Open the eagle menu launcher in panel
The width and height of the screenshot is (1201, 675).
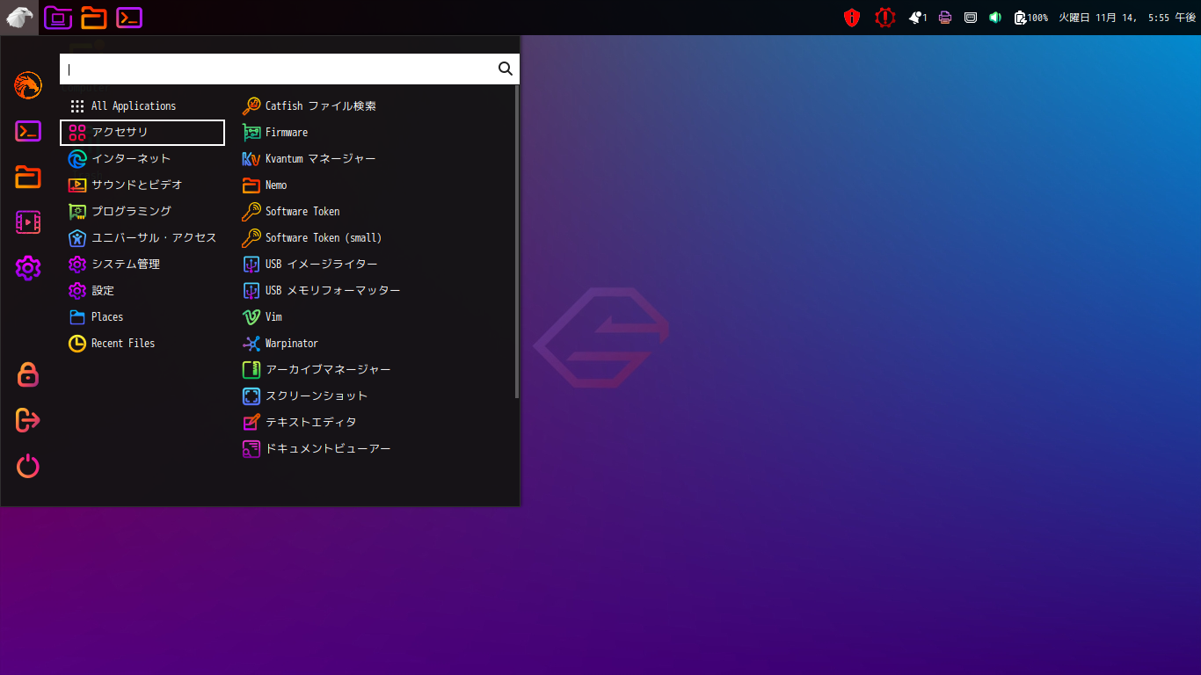(x=19, y=18)
